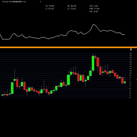Select the 131 price axis label
The image size is (137, 137).
131,60
